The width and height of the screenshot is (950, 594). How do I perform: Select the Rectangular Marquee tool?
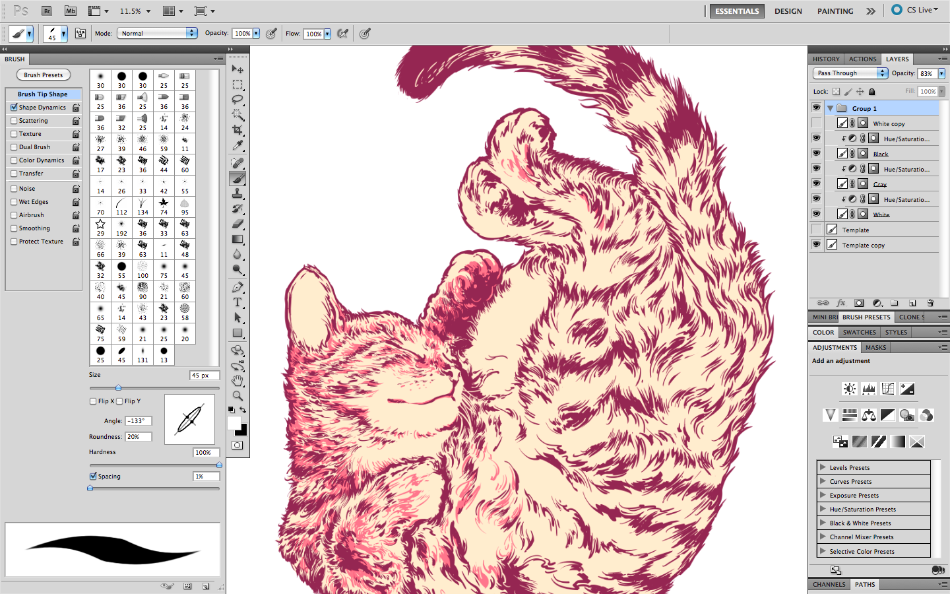(x=237, y=84)
